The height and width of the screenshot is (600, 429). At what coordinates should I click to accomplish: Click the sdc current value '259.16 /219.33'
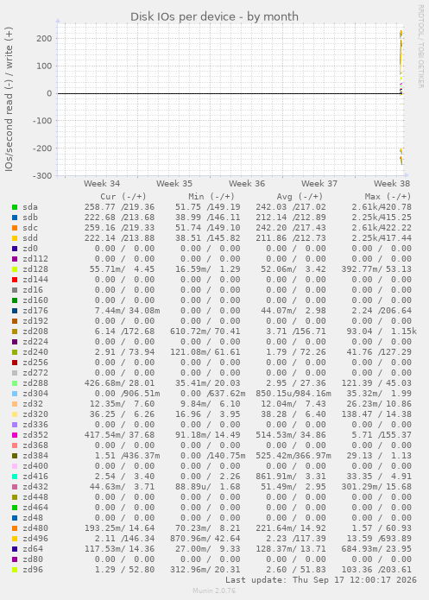tap(119, 228)
